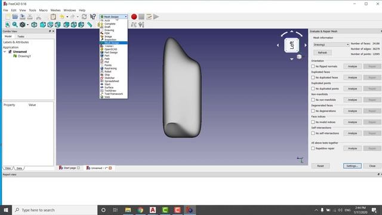Toggle No degenerations checkbox
This screenshot has height=215, width=382.
click(x=313, y=111)
